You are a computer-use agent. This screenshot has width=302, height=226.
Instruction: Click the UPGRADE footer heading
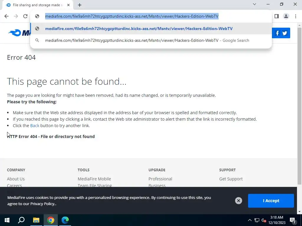point(157,170)
